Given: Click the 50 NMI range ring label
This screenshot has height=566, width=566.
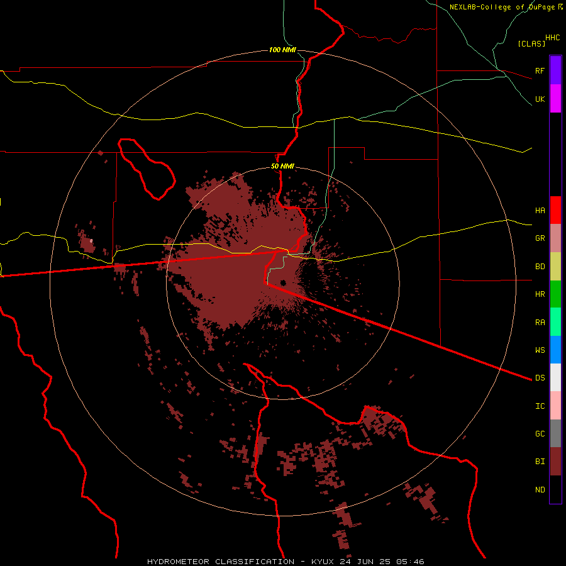Looking at the screenshot, I should click(282, 167).
